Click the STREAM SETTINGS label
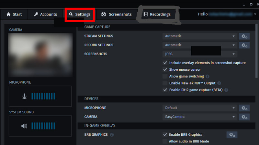This screenshot has height=145, width=259. [99, 36]
